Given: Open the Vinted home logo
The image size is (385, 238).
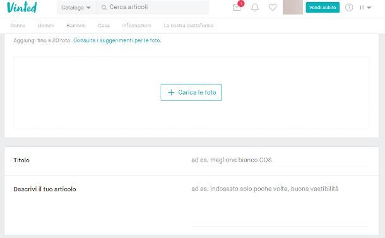Looking at the screenshot, I should [x=22, y=7].
